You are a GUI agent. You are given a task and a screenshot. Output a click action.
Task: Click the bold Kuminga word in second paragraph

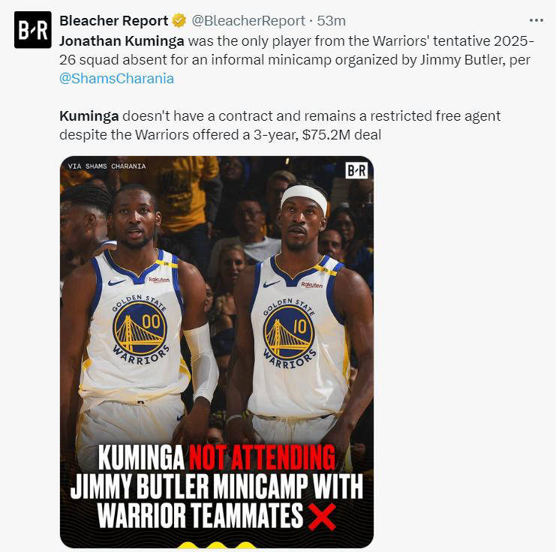tap(89, 116)
